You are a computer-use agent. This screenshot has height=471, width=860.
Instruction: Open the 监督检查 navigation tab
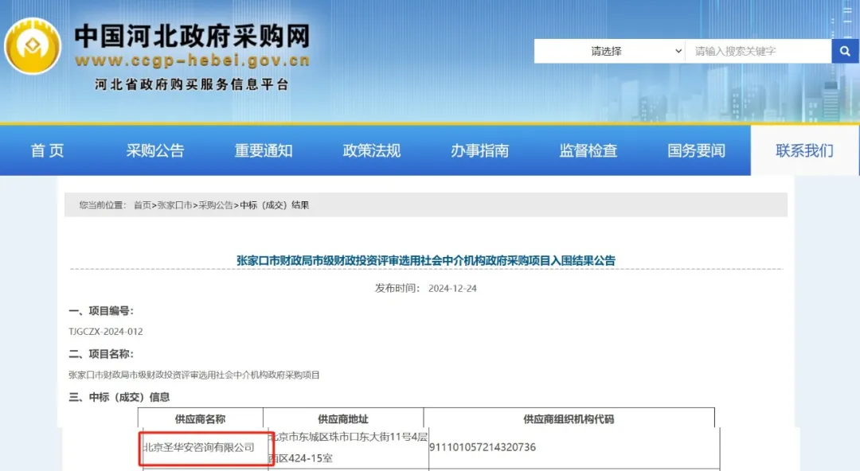[588, 151]
